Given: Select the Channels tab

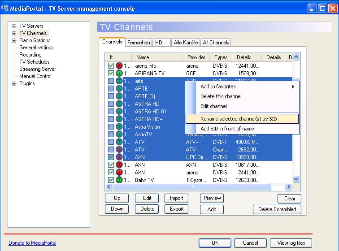Looking at the screenshot, I should (x=112, y=42).
